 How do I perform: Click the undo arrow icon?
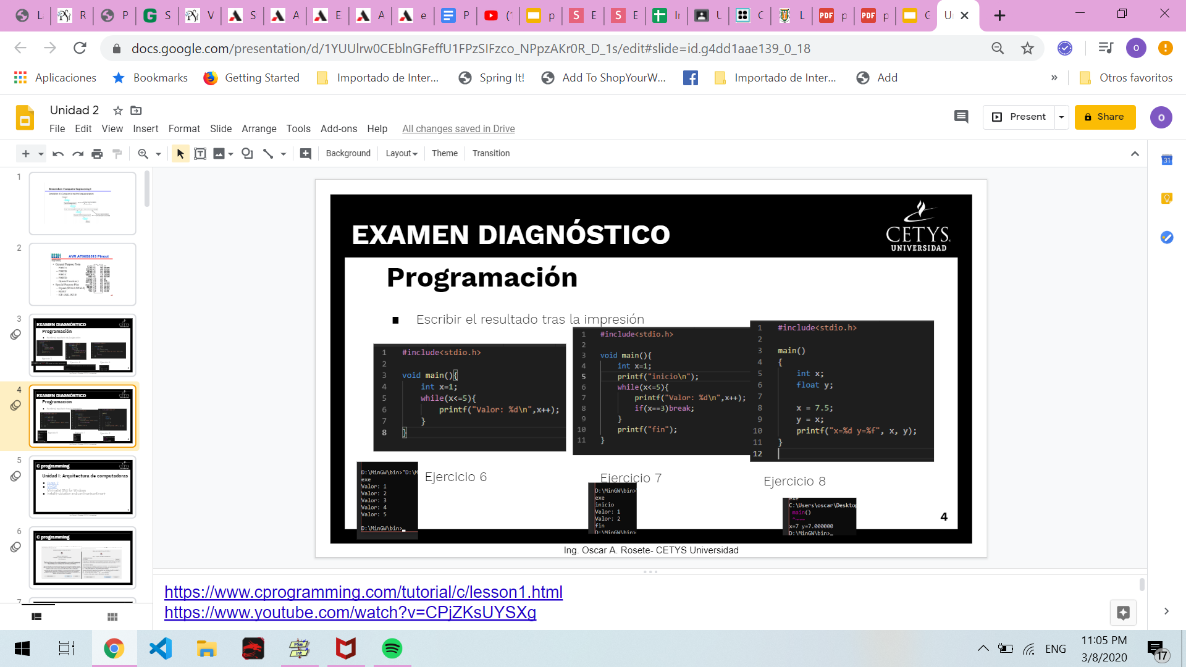click(x=58, y=154)
